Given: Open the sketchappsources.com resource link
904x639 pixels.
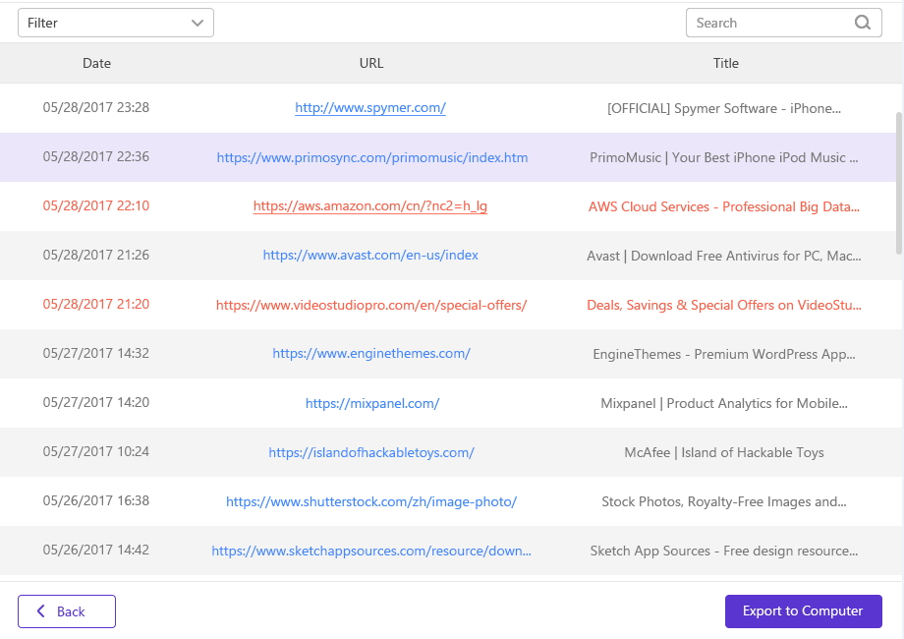Looking at the screenshot, I should [x=371, y=551].
